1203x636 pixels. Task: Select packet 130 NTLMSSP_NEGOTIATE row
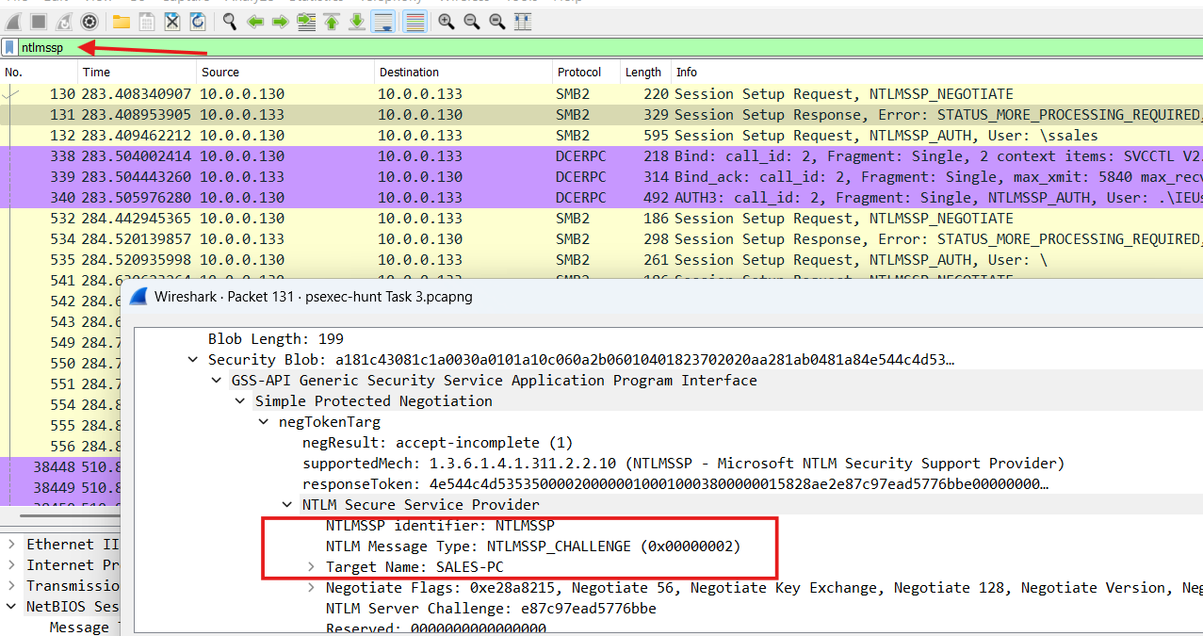(x=601, y=94)
